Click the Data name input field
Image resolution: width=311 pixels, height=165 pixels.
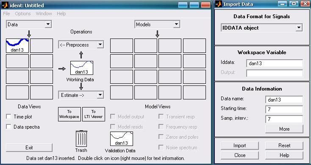coord(284,99)
